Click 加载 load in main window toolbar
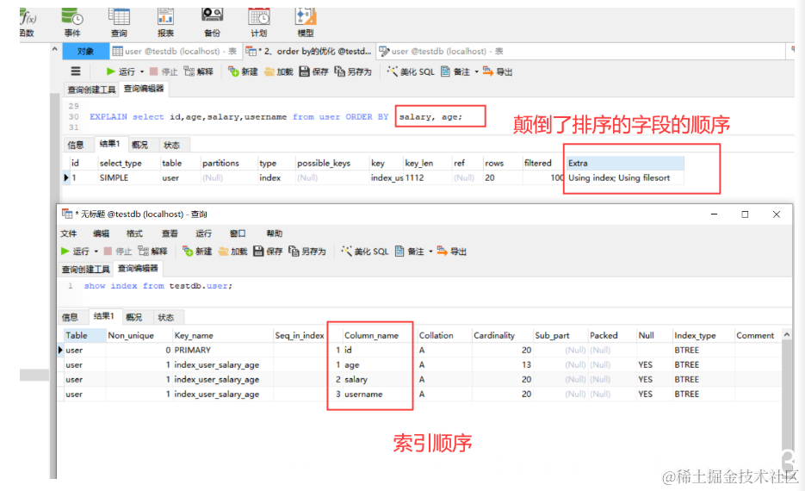The height and width of the screenshot is (491, 805). (x=278, y=71)
